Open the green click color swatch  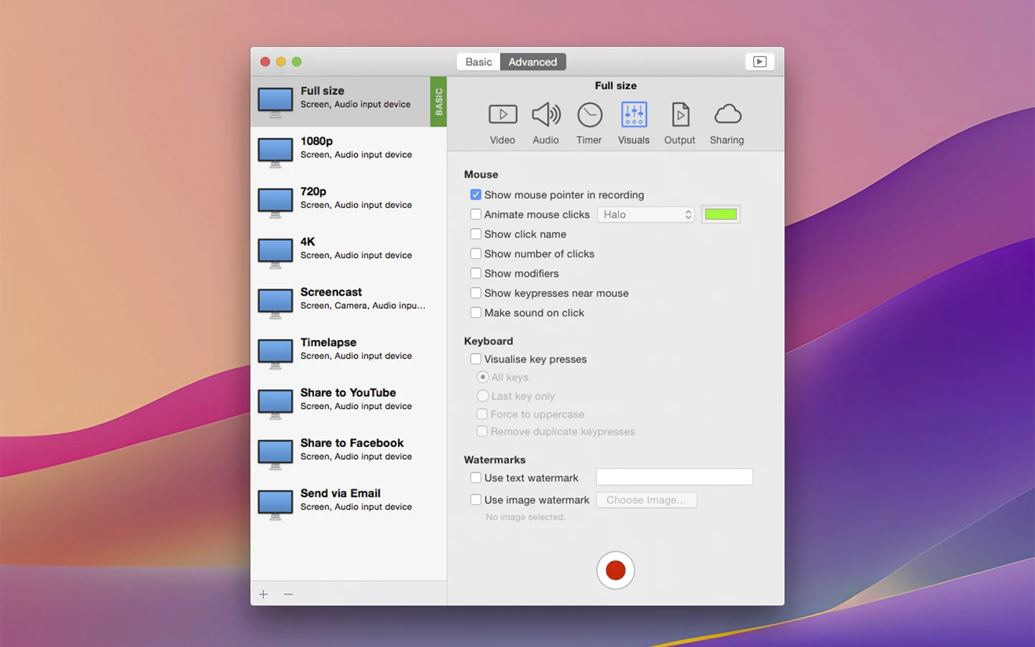(x=721, y=214)
